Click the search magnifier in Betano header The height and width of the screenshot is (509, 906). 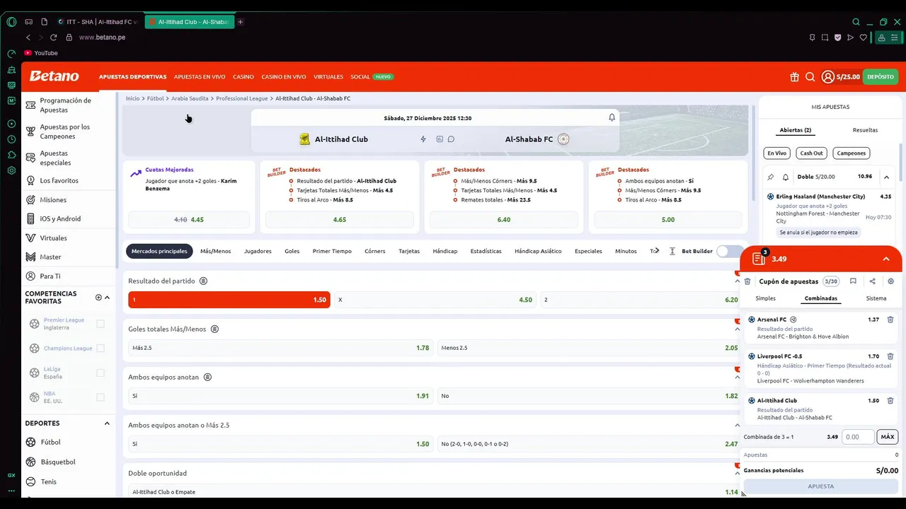pyautogui.click(x=810, y=77)
